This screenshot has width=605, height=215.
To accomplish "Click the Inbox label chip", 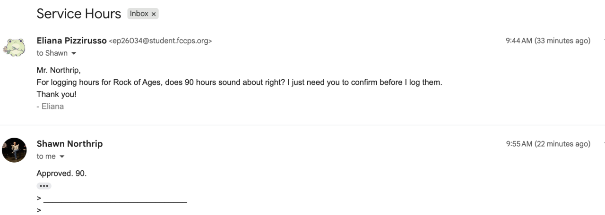I will pos(139,14).
